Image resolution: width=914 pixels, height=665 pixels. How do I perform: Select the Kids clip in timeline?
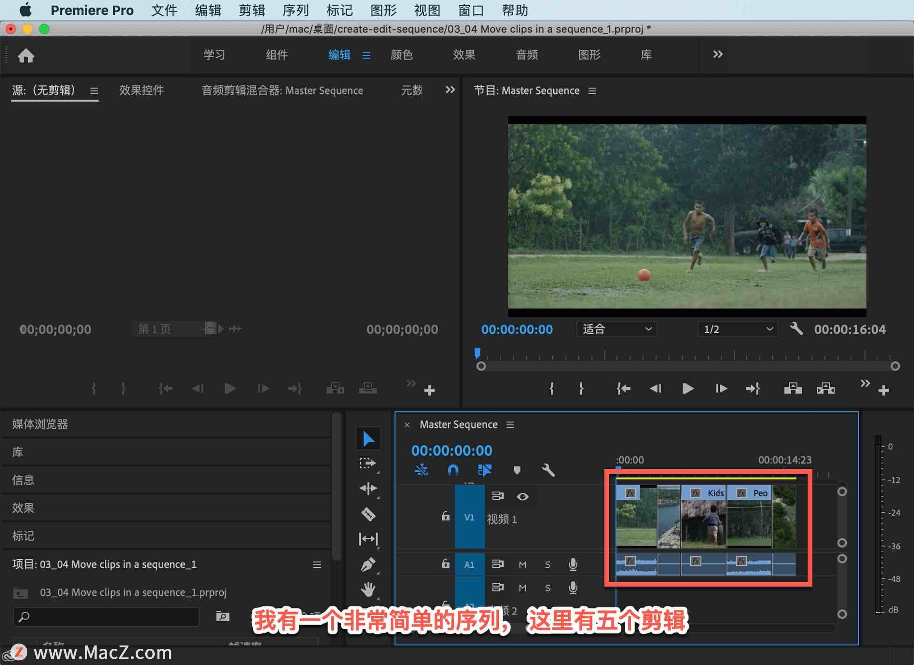click(x=704, y=516)
